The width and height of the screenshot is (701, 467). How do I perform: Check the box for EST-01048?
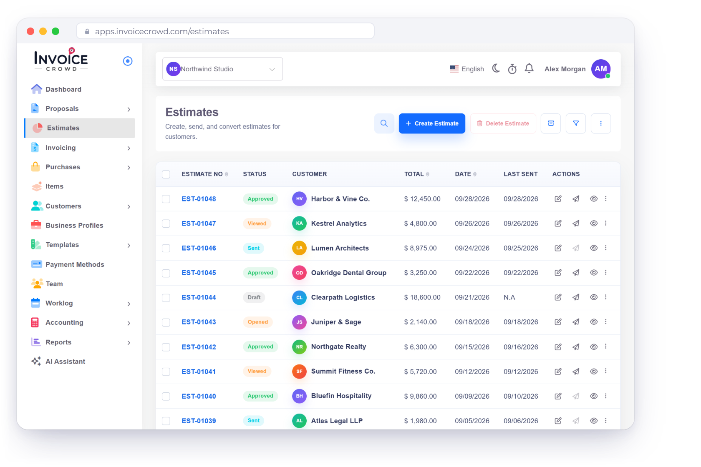pyautogui.click(x=166, y=199)
